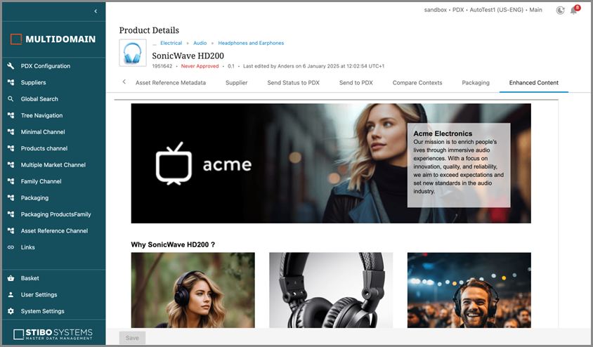Image resolution: width=593 pixels, height=347 pixels.
Task: Click the SonicWave HD200 title
Action: point(188,55)
